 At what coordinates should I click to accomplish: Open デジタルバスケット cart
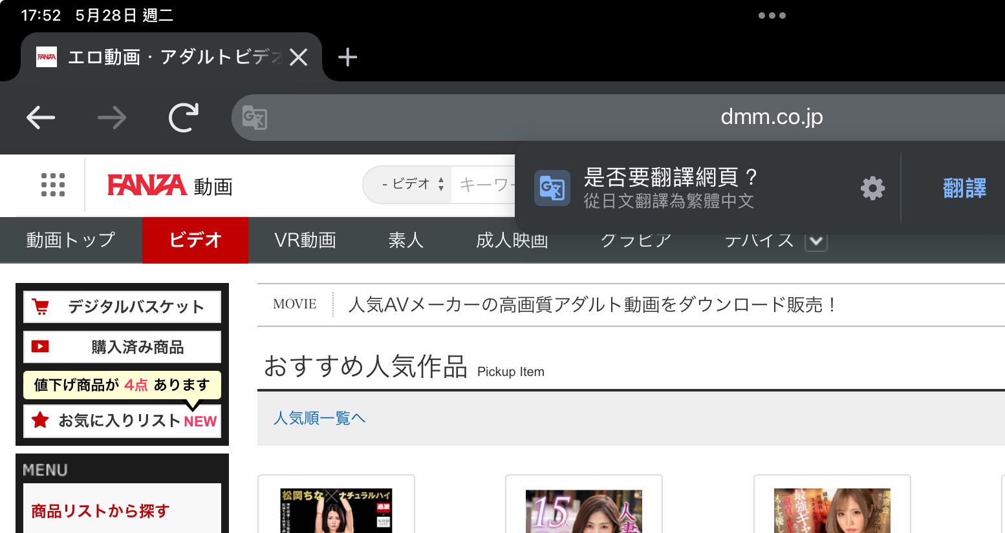tap(122, 307)
